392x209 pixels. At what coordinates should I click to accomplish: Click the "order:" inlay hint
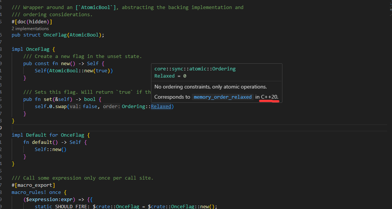coord(111,107)
